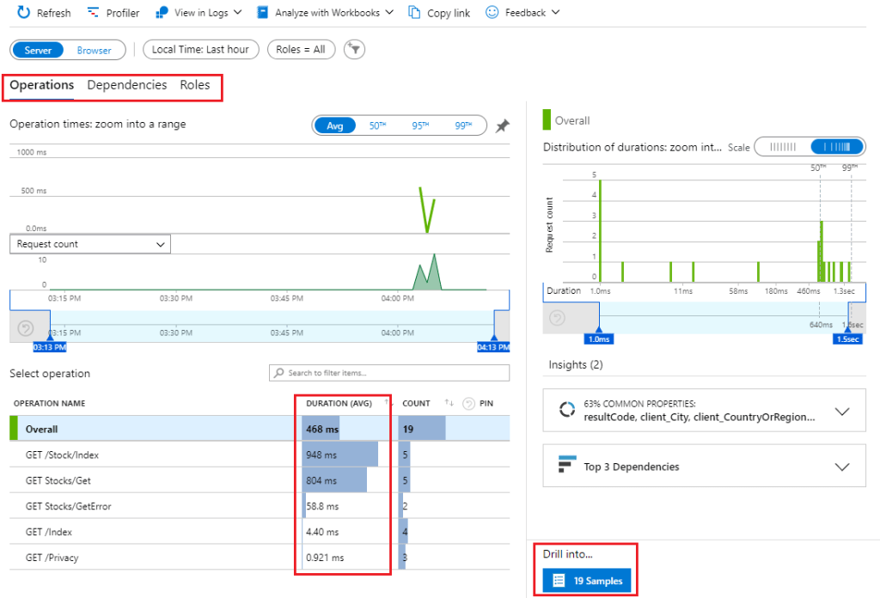Click the Copy link icon

click(415, 13)
